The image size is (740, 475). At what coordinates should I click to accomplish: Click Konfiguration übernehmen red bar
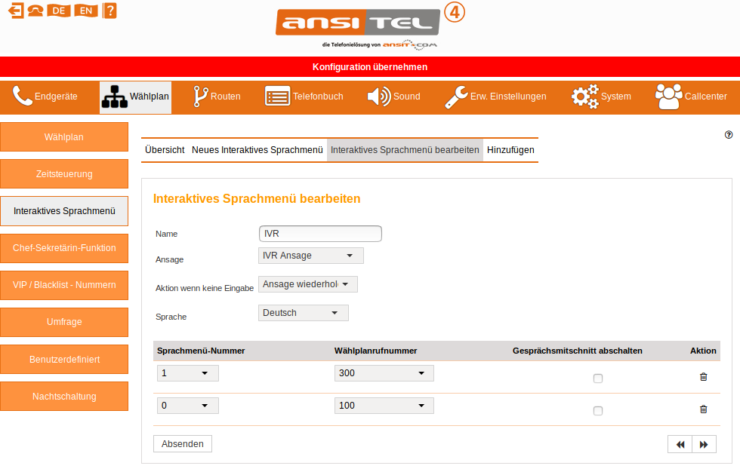(x=370, y=67)
